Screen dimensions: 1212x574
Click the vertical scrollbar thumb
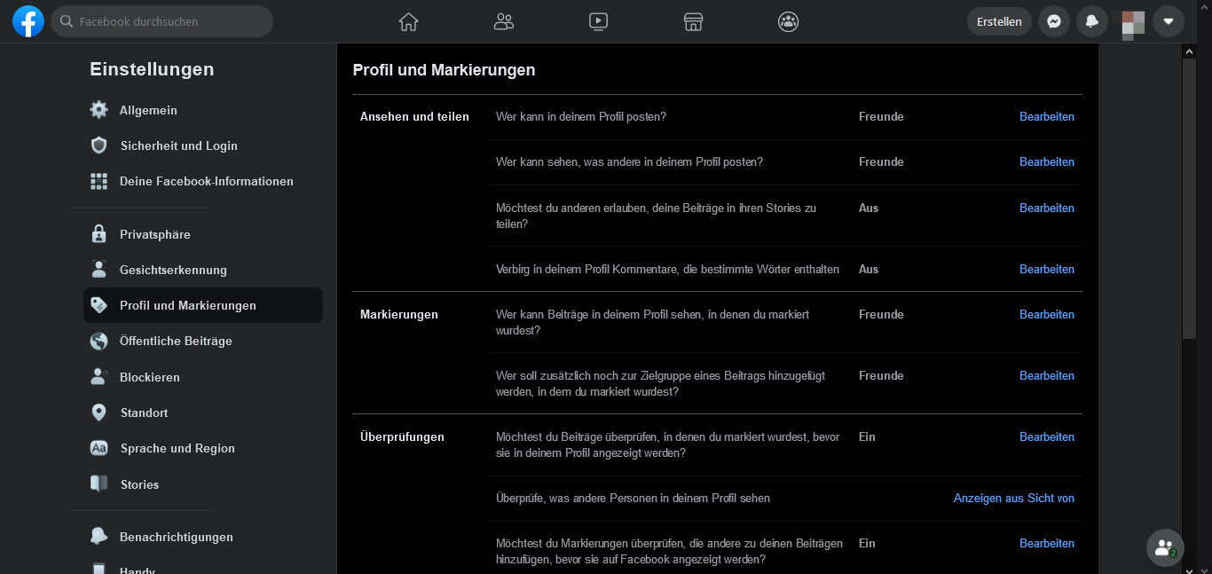click(1189, 199)
